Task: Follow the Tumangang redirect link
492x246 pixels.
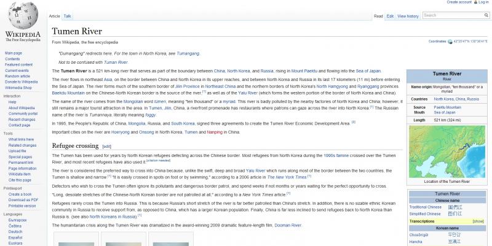Action: pos(188,53)
